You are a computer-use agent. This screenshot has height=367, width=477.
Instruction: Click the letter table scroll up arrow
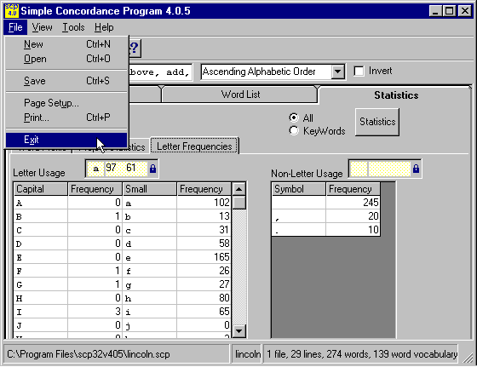(239, 189)
